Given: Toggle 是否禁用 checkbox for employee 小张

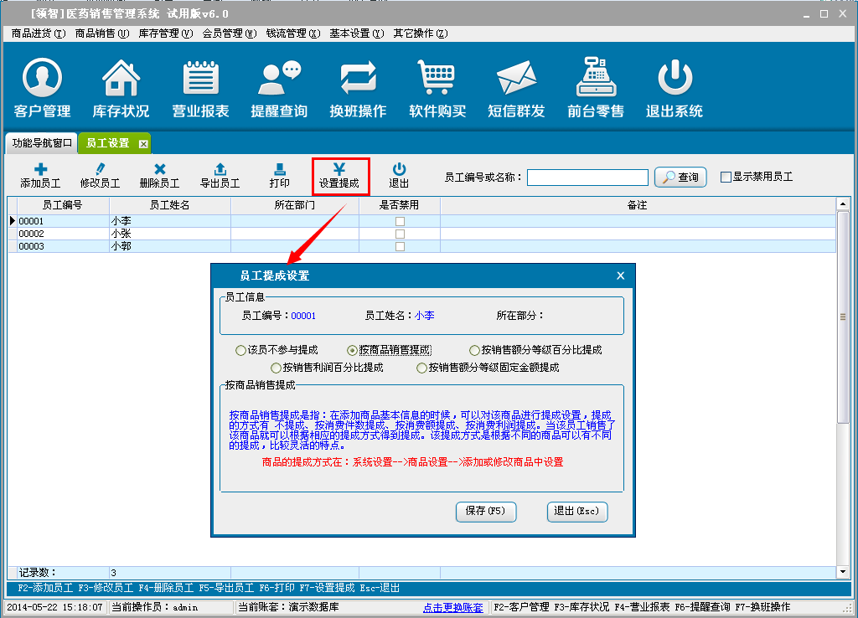Looking at the screenshot, I should 400,234.
